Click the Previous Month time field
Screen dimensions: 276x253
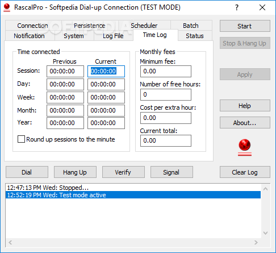[x=65, y=110]
